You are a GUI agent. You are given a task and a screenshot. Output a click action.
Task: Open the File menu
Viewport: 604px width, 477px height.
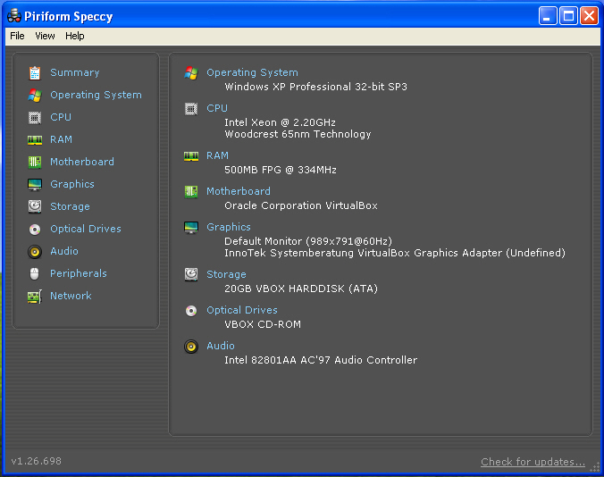coord(17,36)
